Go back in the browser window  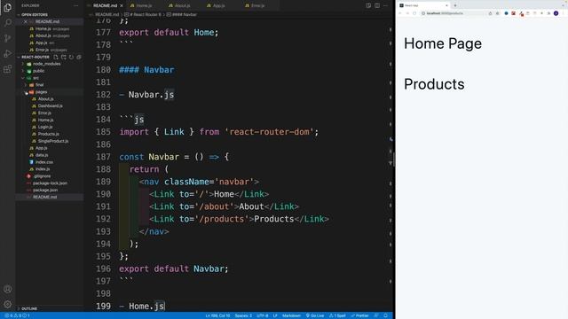pyautogui.click(x=400, y=13)
